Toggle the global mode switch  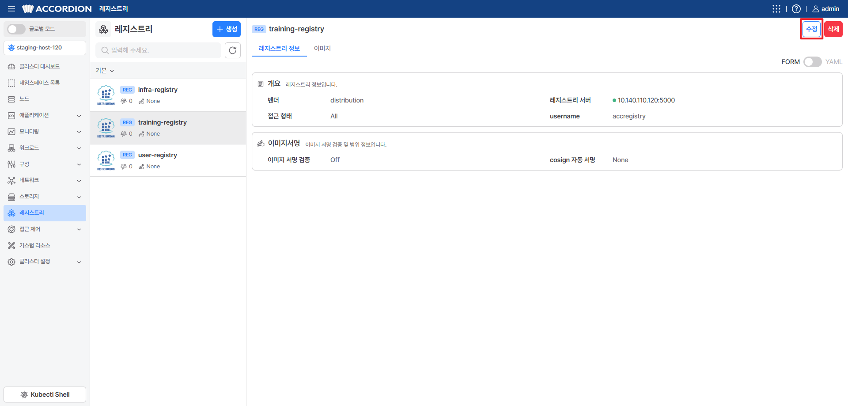click(x=16, y=29)
